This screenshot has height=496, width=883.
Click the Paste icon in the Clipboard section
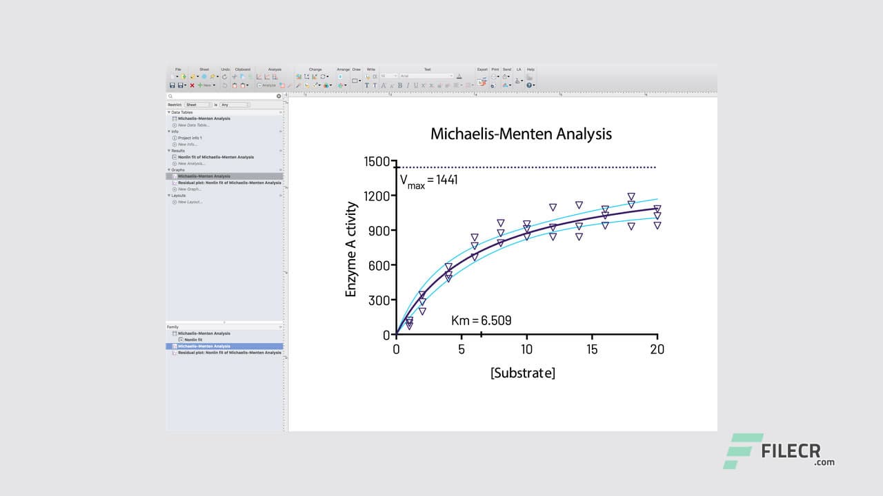[235, 85]
